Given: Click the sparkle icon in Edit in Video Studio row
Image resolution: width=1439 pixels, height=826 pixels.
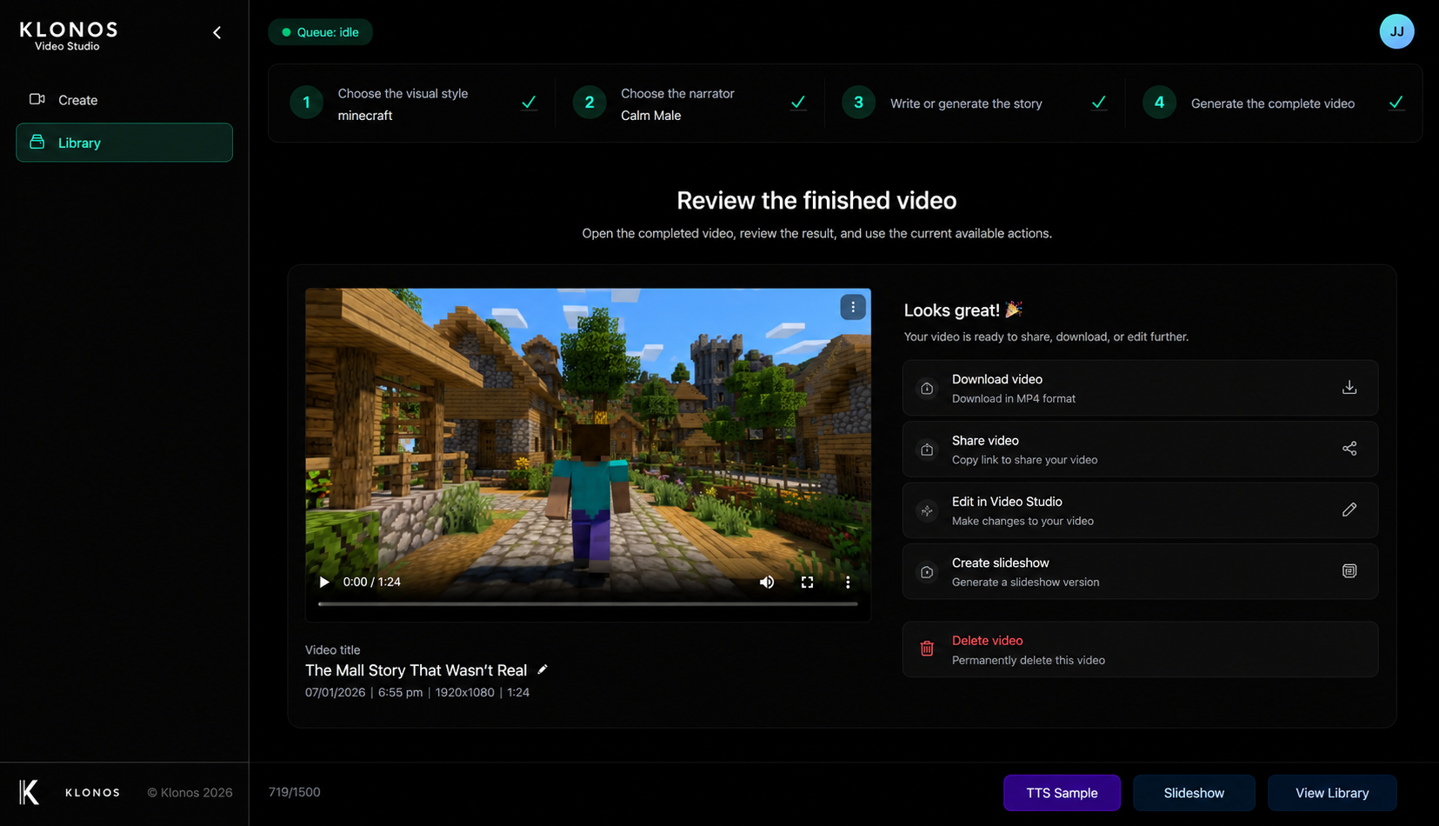Looking at the screenshot, I should (927, 511).
